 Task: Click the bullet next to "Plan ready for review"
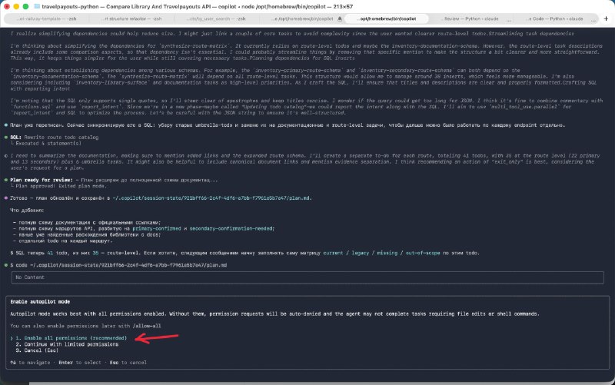click(6, 180)
